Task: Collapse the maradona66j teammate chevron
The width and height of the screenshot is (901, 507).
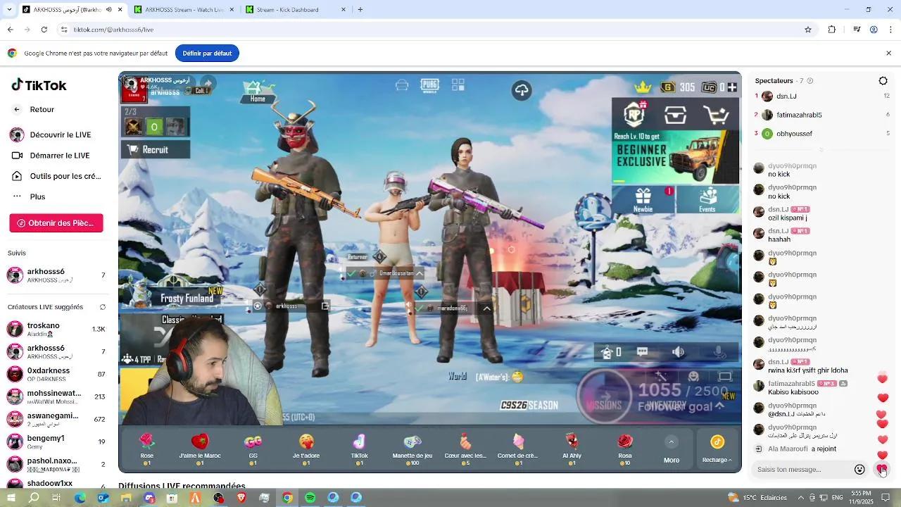Action: pyautogui.click(x=486, y=308)
